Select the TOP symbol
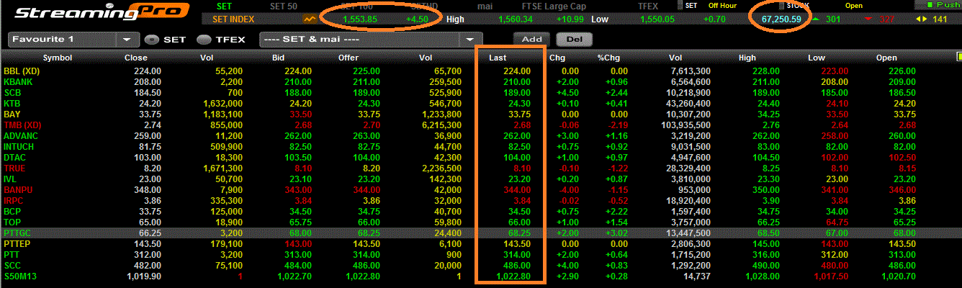The width and height of the screenshot is (962, 288). (x=12, y=222)
